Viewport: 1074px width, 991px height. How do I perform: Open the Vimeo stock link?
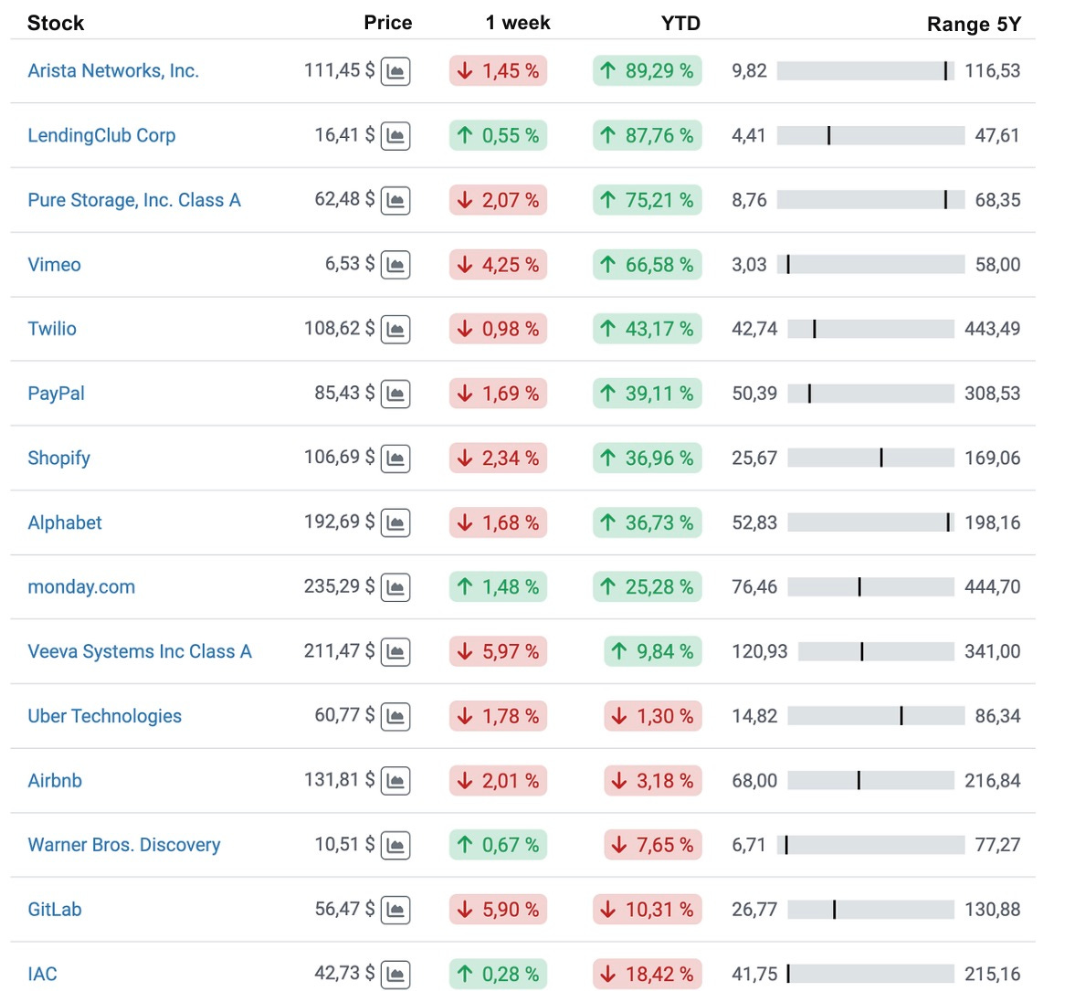tap(54, 264)
